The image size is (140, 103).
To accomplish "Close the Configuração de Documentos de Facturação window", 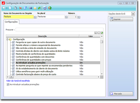I will coord(133,3).
